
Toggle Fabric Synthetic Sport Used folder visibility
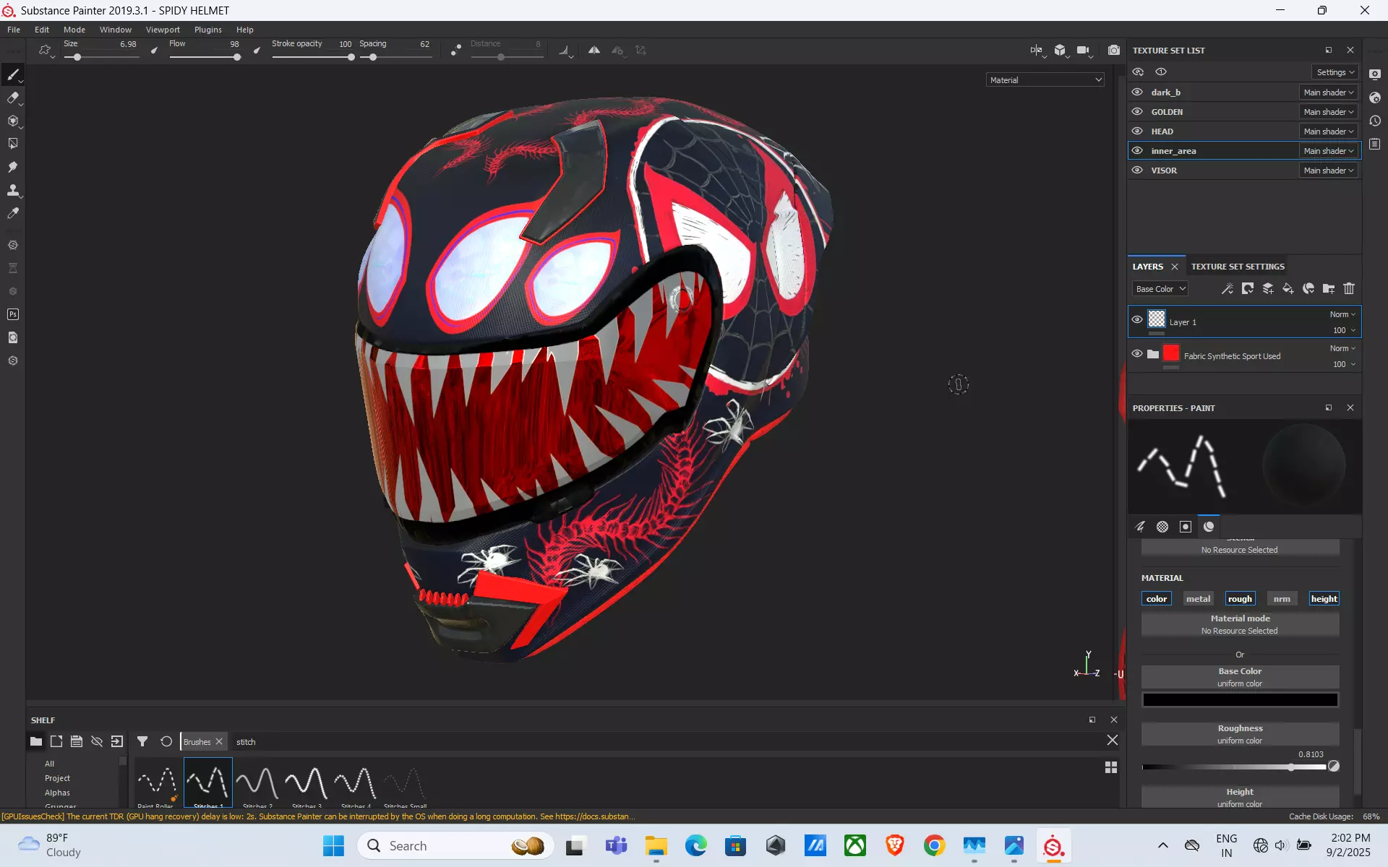(1137, 353)
